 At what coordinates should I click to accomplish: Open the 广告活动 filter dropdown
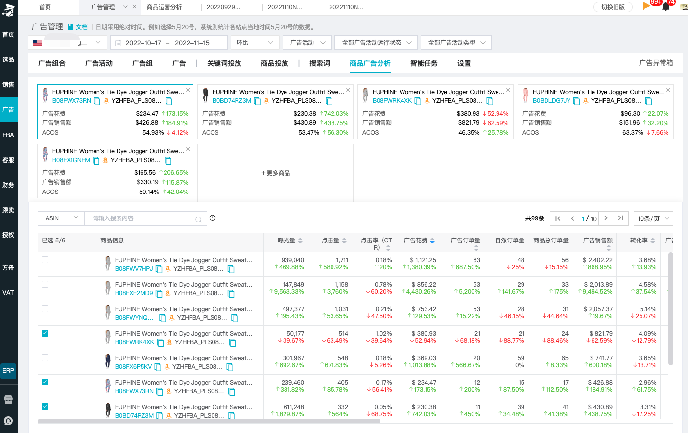[307, 43]
